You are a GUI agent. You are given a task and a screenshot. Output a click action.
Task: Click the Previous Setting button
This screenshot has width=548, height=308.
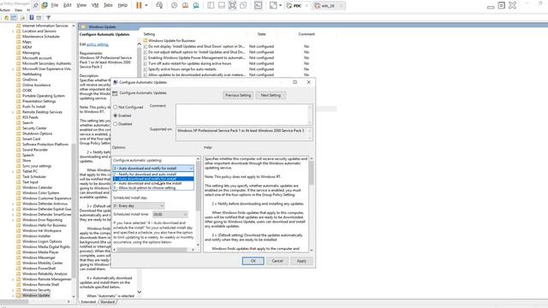(x=238, y=95)
